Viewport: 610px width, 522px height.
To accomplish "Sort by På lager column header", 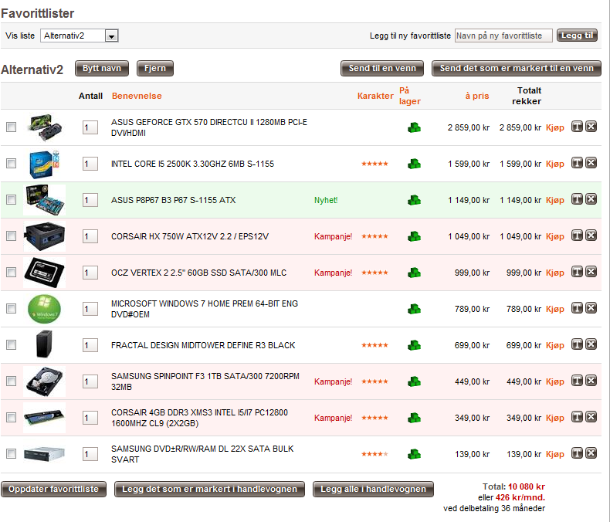I will click(x=410, y=96).
